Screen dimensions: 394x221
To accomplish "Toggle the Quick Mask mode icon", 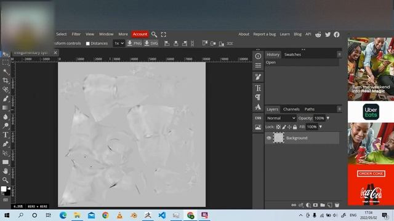I will (6, 200).
